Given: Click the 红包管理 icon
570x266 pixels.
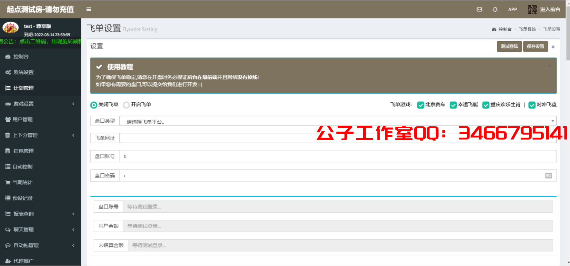Looking at the screenshot, I should [x=7, y=151].
